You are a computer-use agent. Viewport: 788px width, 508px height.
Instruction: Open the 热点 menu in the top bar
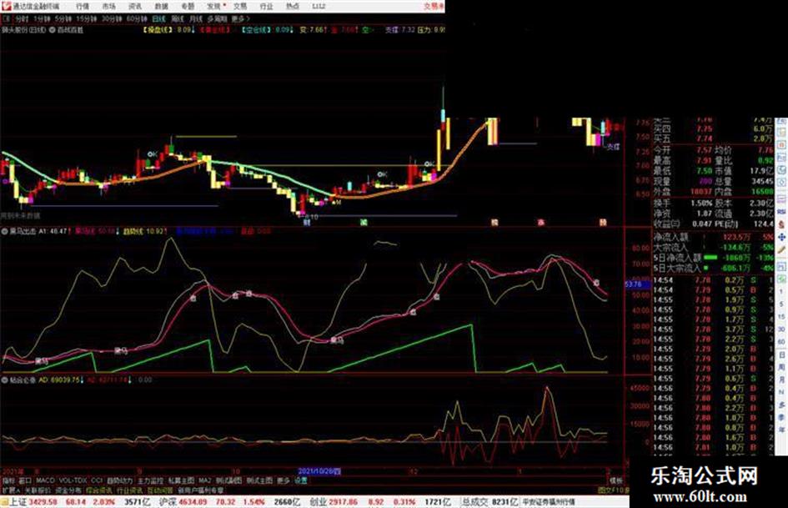pyautogui.click(x=293, y=7)
